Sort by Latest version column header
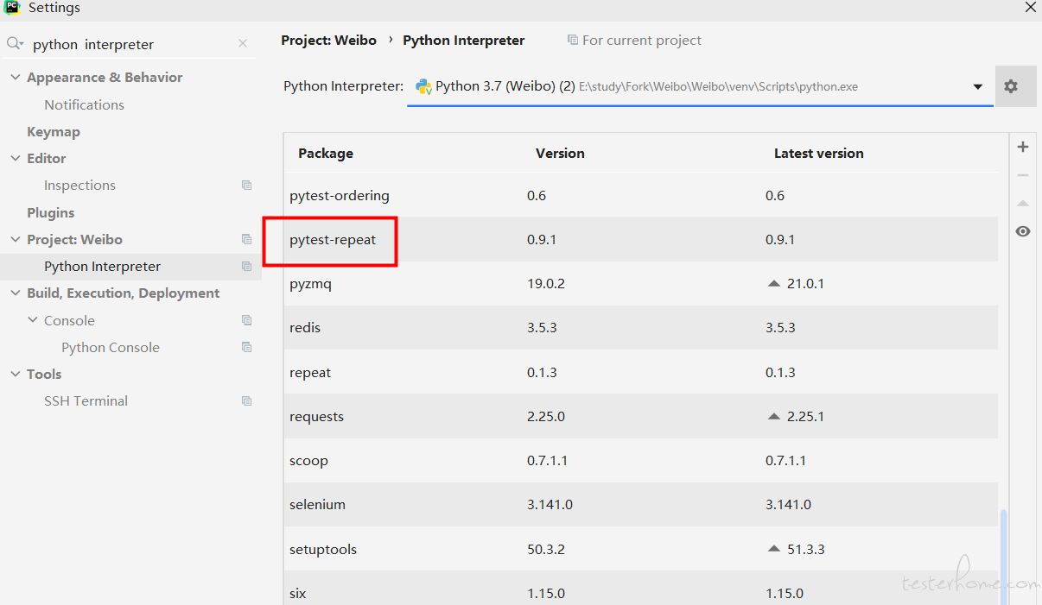The width and height of the screenshot is (1042, 605). (x=819, y=154)
